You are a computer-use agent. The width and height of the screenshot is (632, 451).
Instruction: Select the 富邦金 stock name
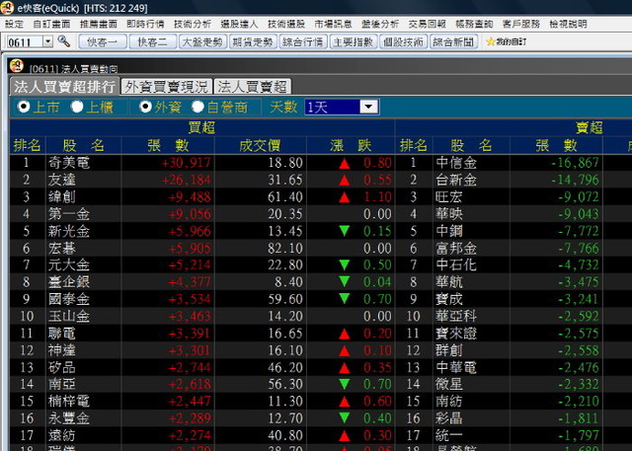(456, 248)
